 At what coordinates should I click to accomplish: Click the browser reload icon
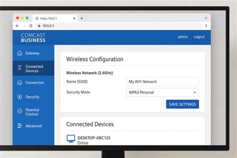click(x=31, y=26)
